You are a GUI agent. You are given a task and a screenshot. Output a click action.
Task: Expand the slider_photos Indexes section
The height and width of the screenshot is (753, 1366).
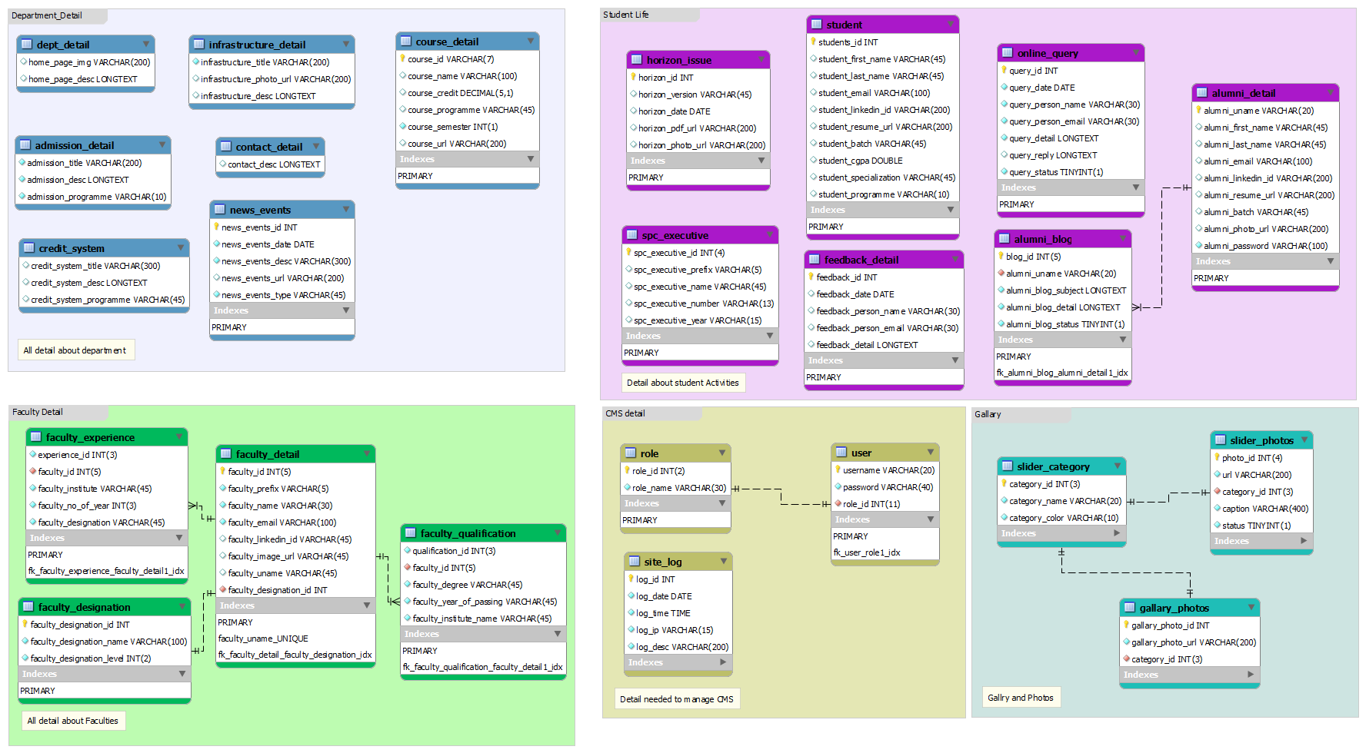(x=1304, y=541)
